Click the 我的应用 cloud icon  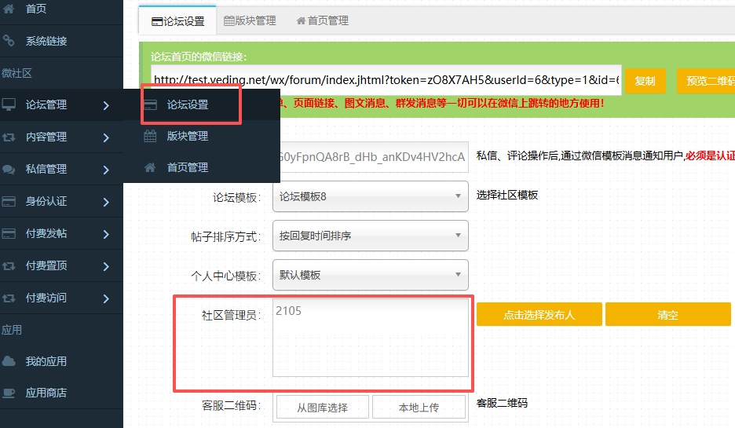(9, 361)
